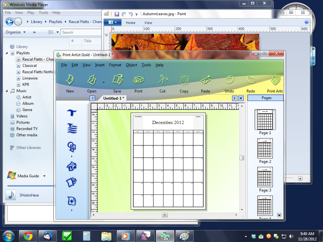This screenshot has height=242, width=323.
Task: Click the Windows Start orb
Action: tap(9, 236)
